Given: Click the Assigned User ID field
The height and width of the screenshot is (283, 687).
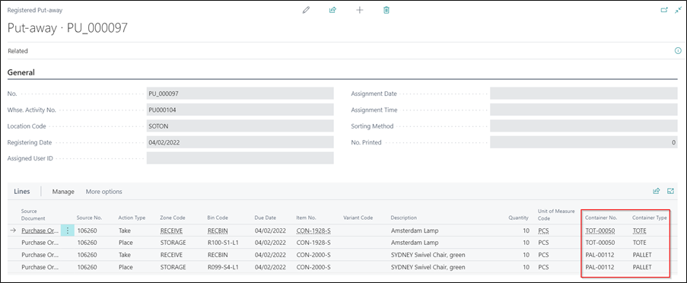Looking at the screenshot, I should coord(240,158).
